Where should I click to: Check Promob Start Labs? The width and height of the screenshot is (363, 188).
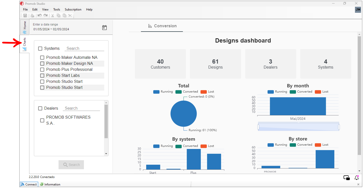(x=42, y=76)
